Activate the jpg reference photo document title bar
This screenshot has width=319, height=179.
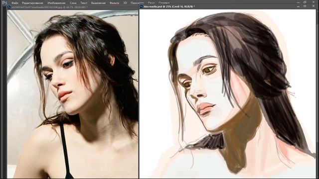[72, 7]
